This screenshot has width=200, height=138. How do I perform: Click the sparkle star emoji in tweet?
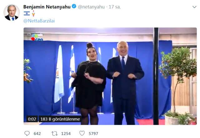pos(33,13)
